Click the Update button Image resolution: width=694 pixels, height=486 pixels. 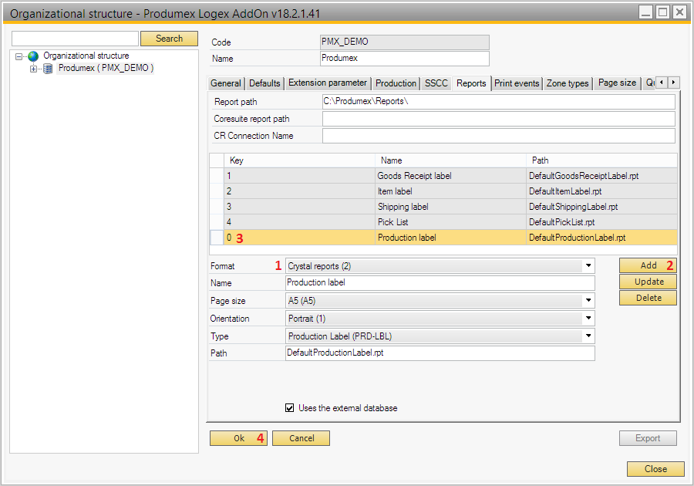648,282
